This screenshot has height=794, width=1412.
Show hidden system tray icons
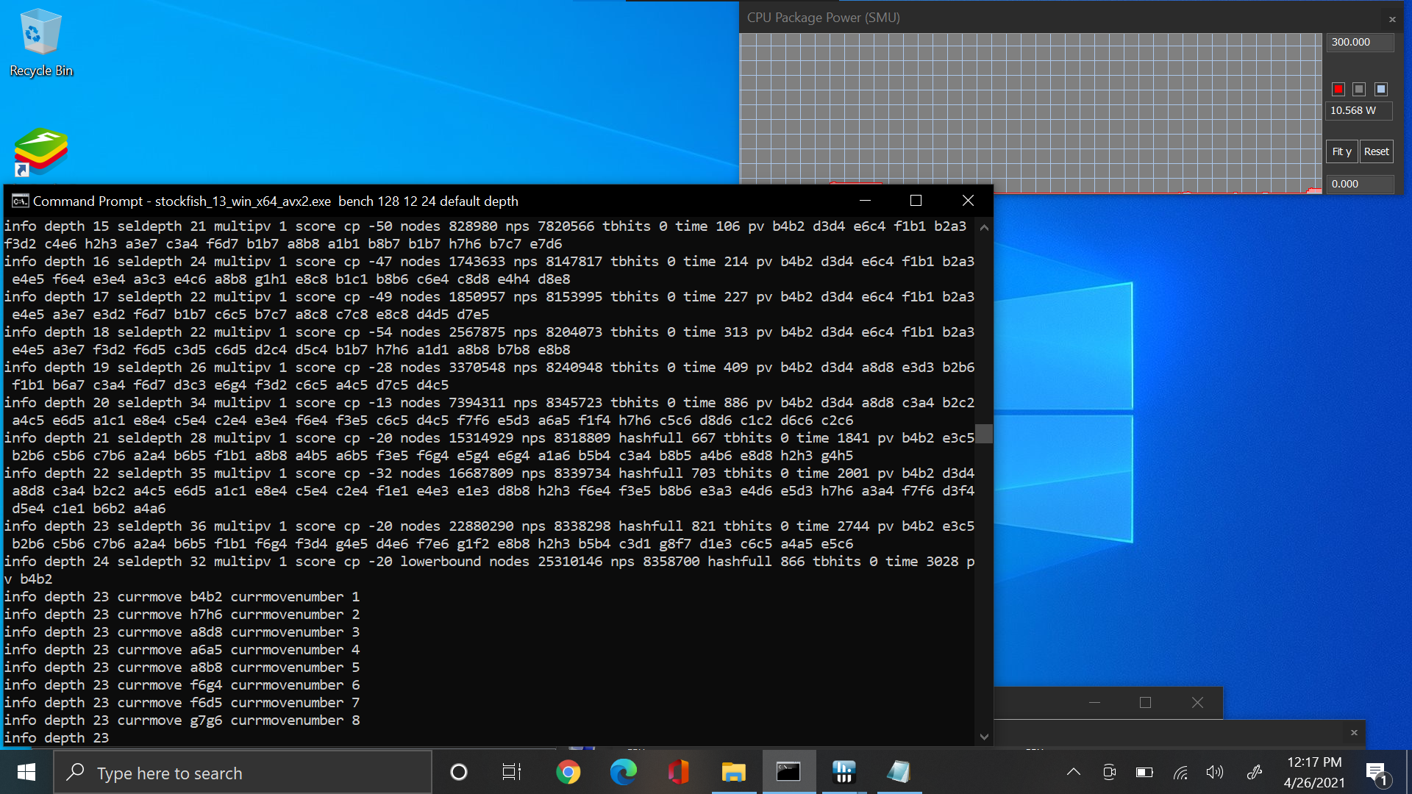(x=1074, y=772)
